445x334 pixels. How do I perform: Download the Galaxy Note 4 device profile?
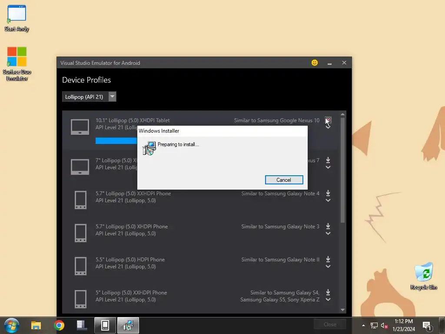[328, 193]
